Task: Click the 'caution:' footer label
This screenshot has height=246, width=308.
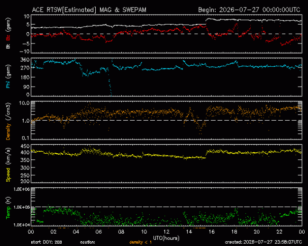Action: click(88, 242)
